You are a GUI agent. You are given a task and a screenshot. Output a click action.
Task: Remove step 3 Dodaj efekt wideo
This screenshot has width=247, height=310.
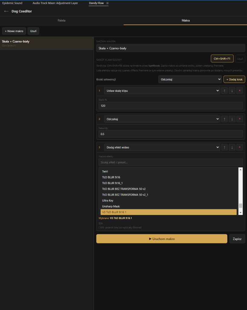(240, 147)
